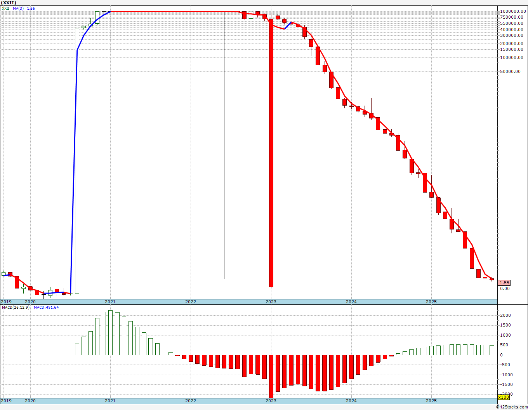Screen dimensions: 528x410
Task: Pick the 300000.00 price axis label
Action: pos(511,35)
